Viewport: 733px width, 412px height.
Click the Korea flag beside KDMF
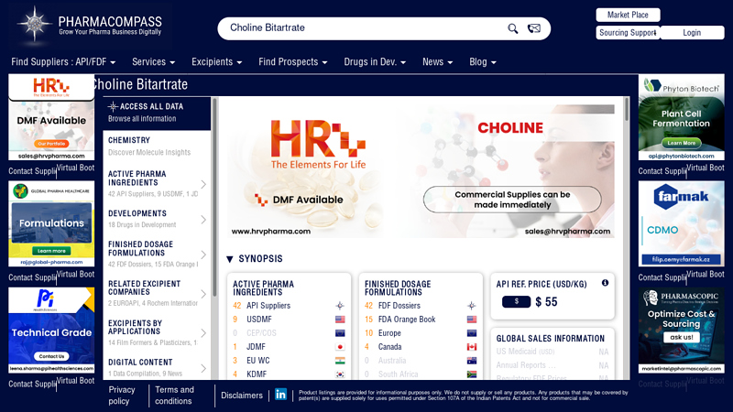pyautogui.click(x=340, y=374)
